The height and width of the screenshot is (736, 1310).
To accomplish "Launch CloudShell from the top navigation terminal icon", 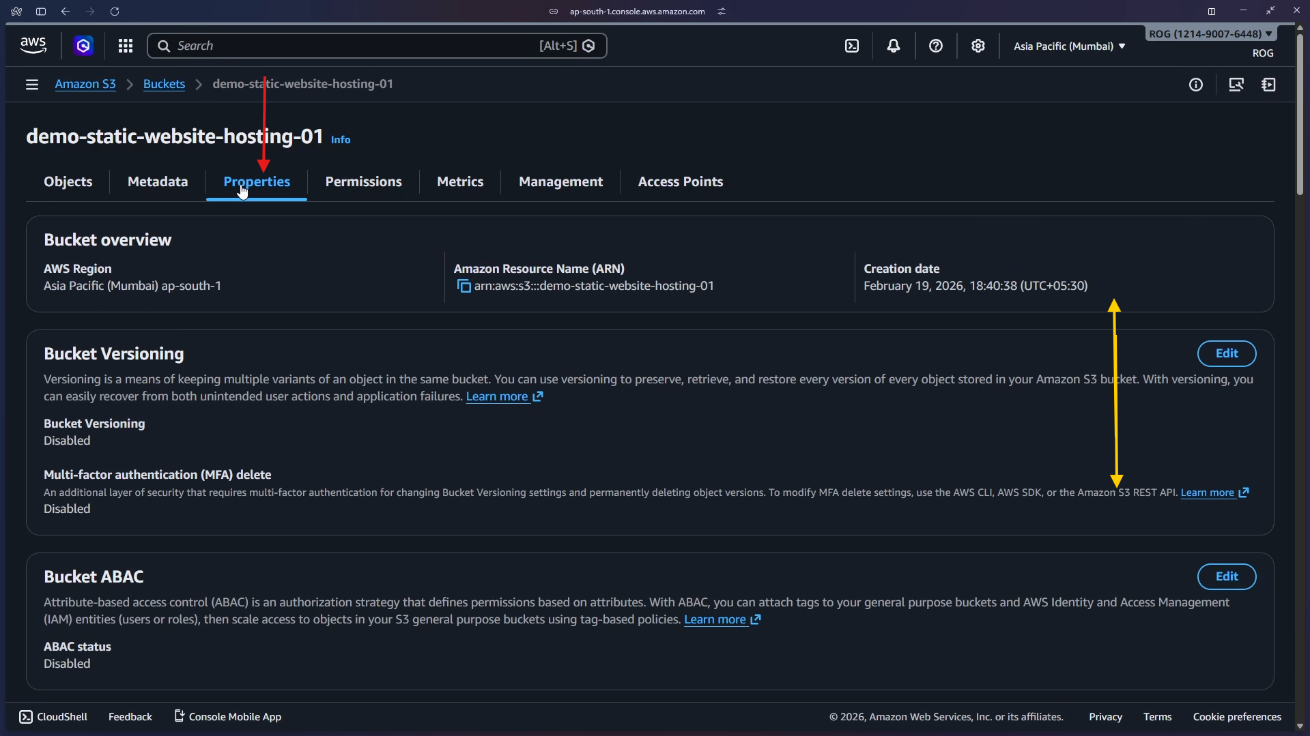I will pyautogui.click(x=853, y=45).
